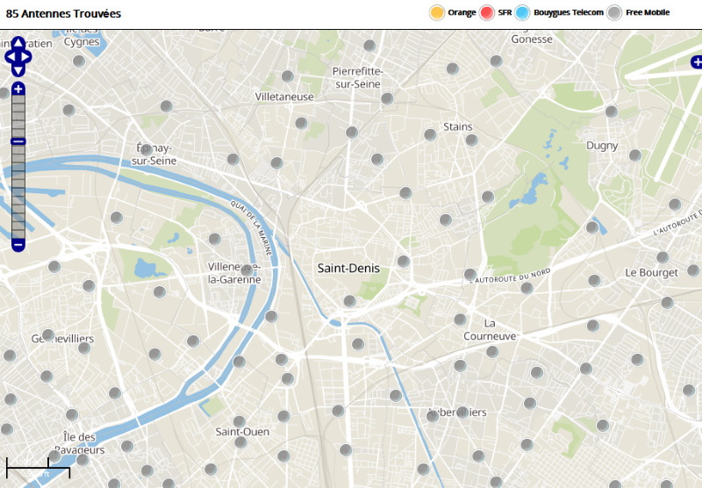Pan the map north with up arrow
This screenshot has width=702, height=488.
tap(18, 43)
